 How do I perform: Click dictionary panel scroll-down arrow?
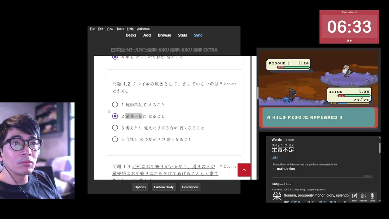[380, 201]
